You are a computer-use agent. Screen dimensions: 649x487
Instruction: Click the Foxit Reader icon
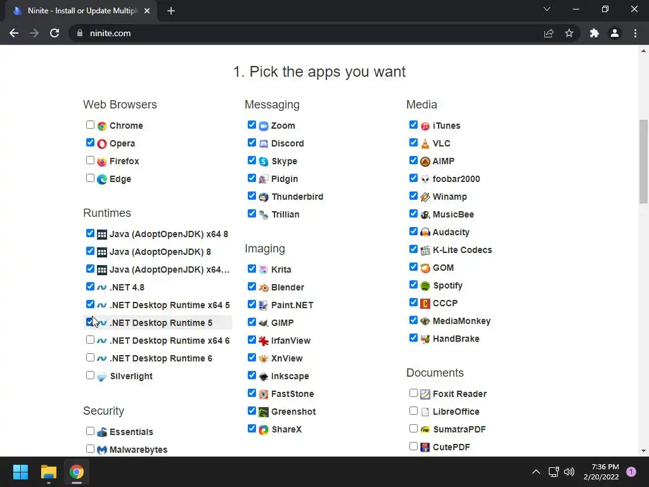click(x=425, y=394)
